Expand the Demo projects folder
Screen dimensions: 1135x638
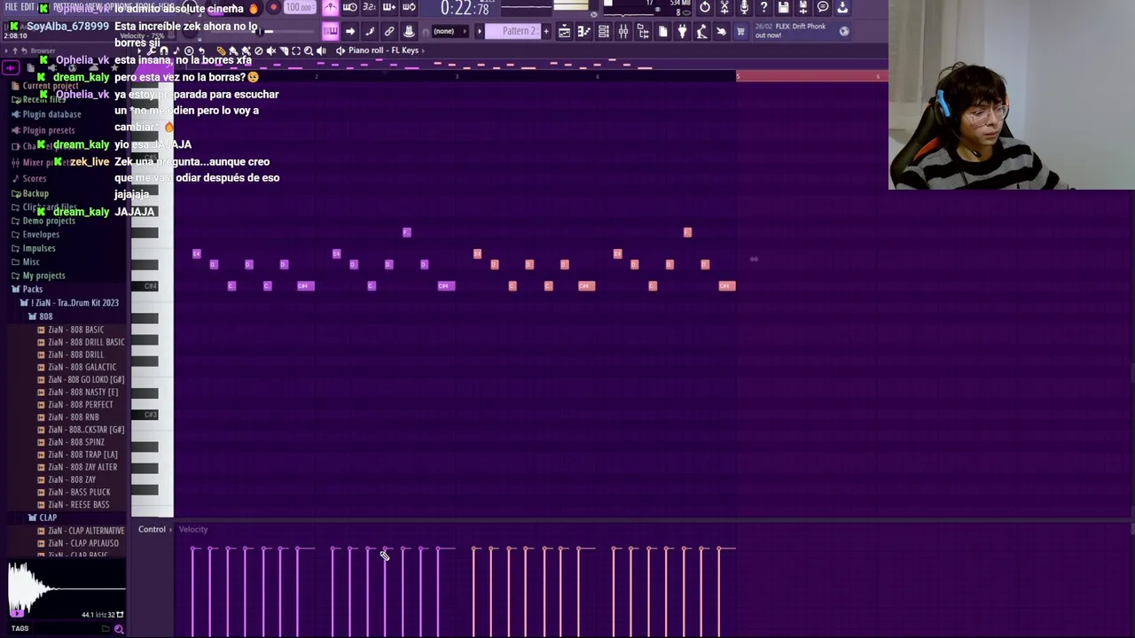pyautogui.click(x=48, y=221)
